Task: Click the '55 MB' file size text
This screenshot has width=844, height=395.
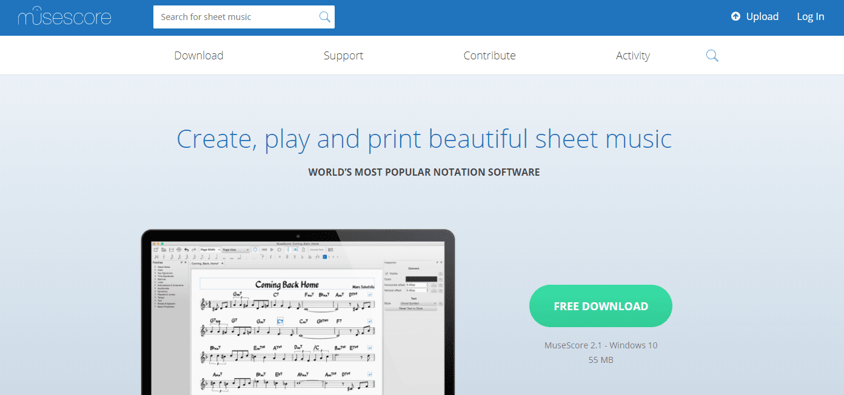Action: pos(601,360)
